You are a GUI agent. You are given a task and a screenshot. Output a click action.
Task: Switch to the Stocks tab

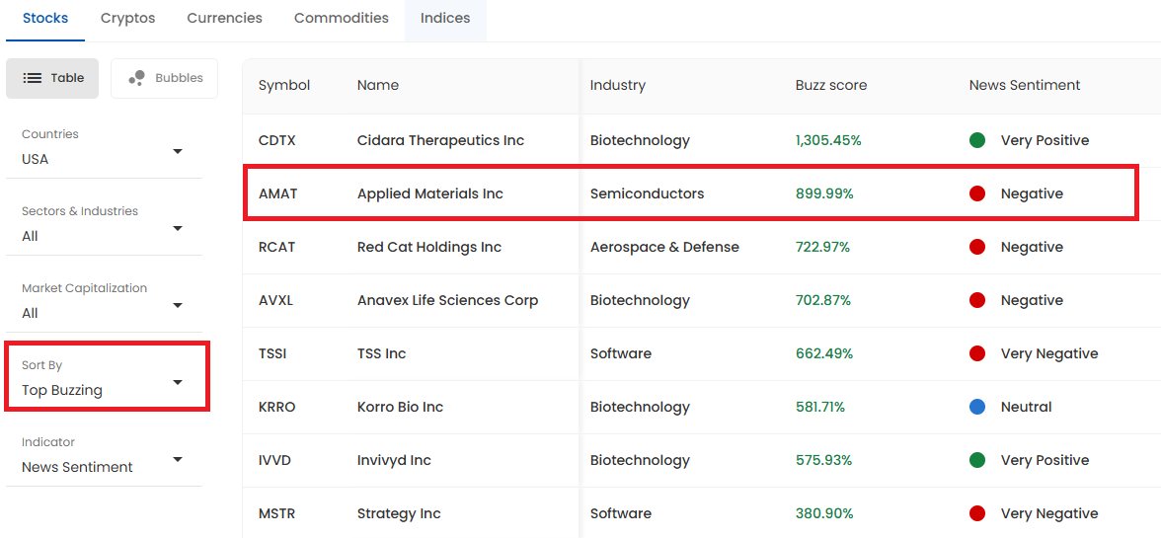pos(45,19)
